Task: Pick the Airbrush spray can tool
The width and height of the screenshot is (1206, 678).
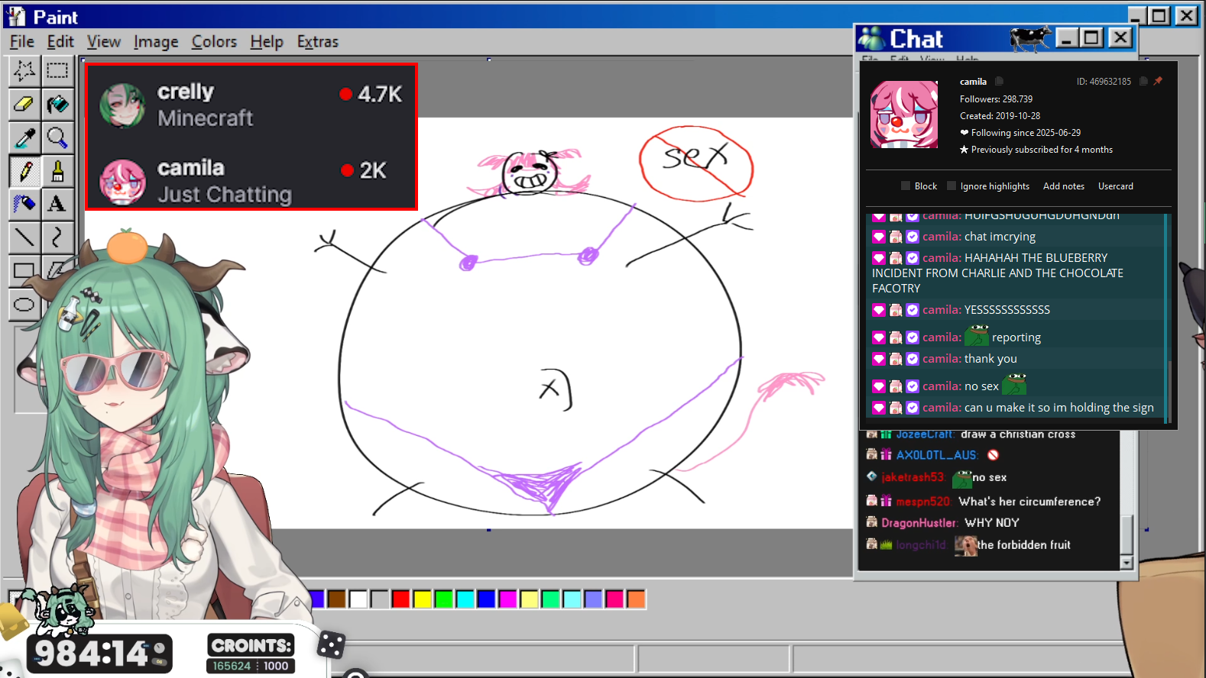Action: click(x=24, y=204)
